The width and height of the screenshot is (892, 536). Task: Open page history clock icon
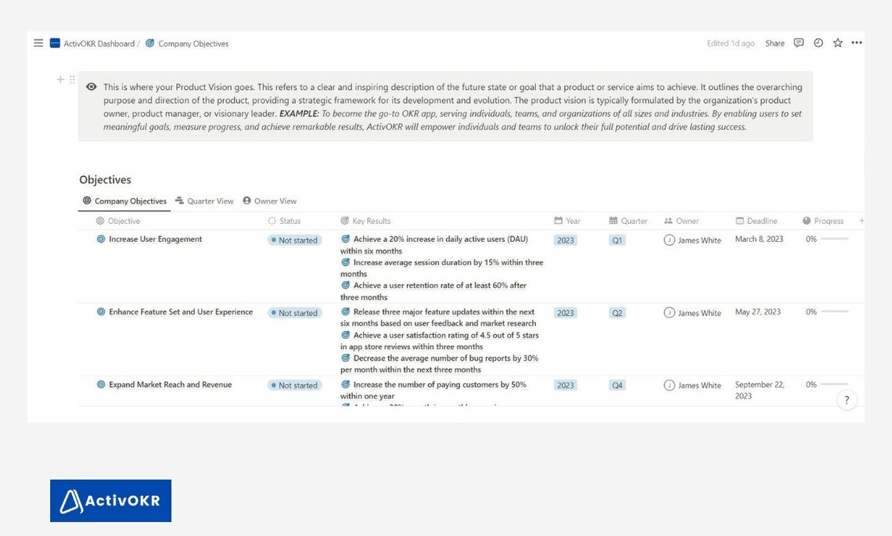[x=818, y=43]
